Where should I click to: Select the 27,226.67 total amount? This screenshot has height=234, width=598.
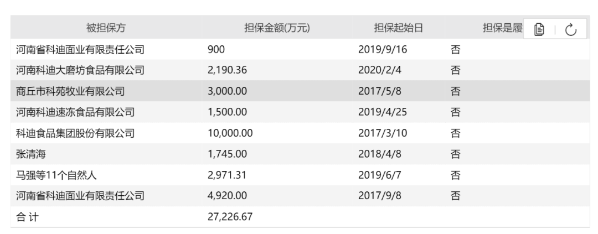(230, 217)
